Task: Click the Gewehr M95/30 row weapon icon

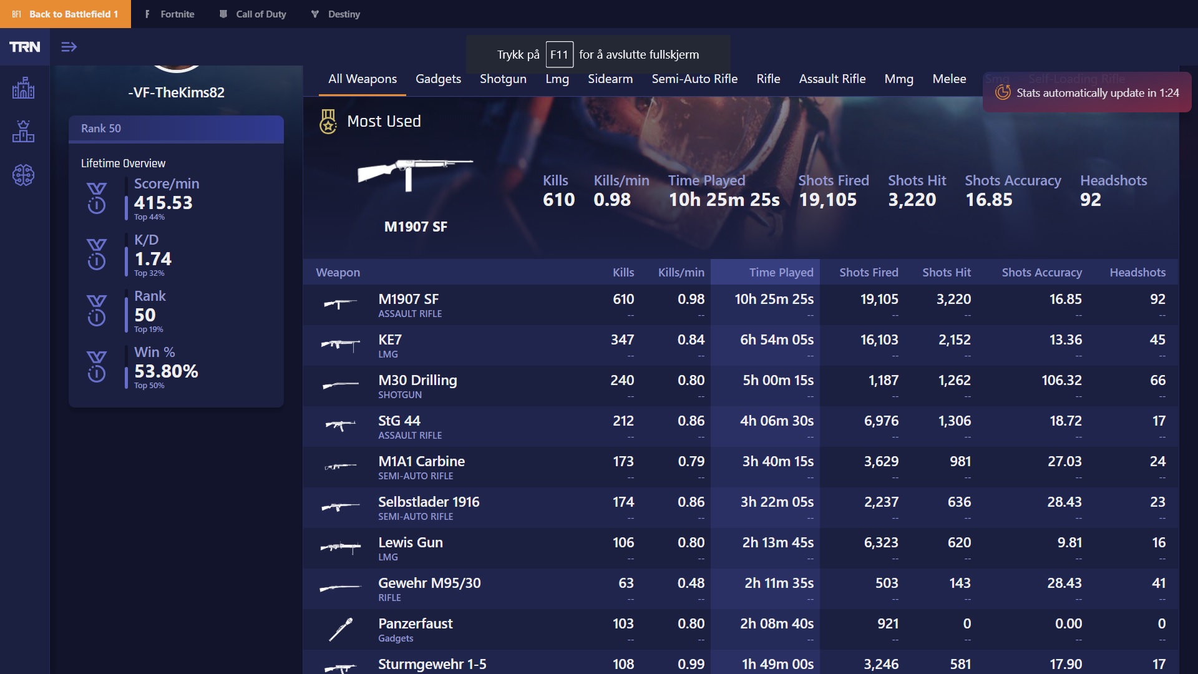Action: pyautogui.click(x=340, y=588)
